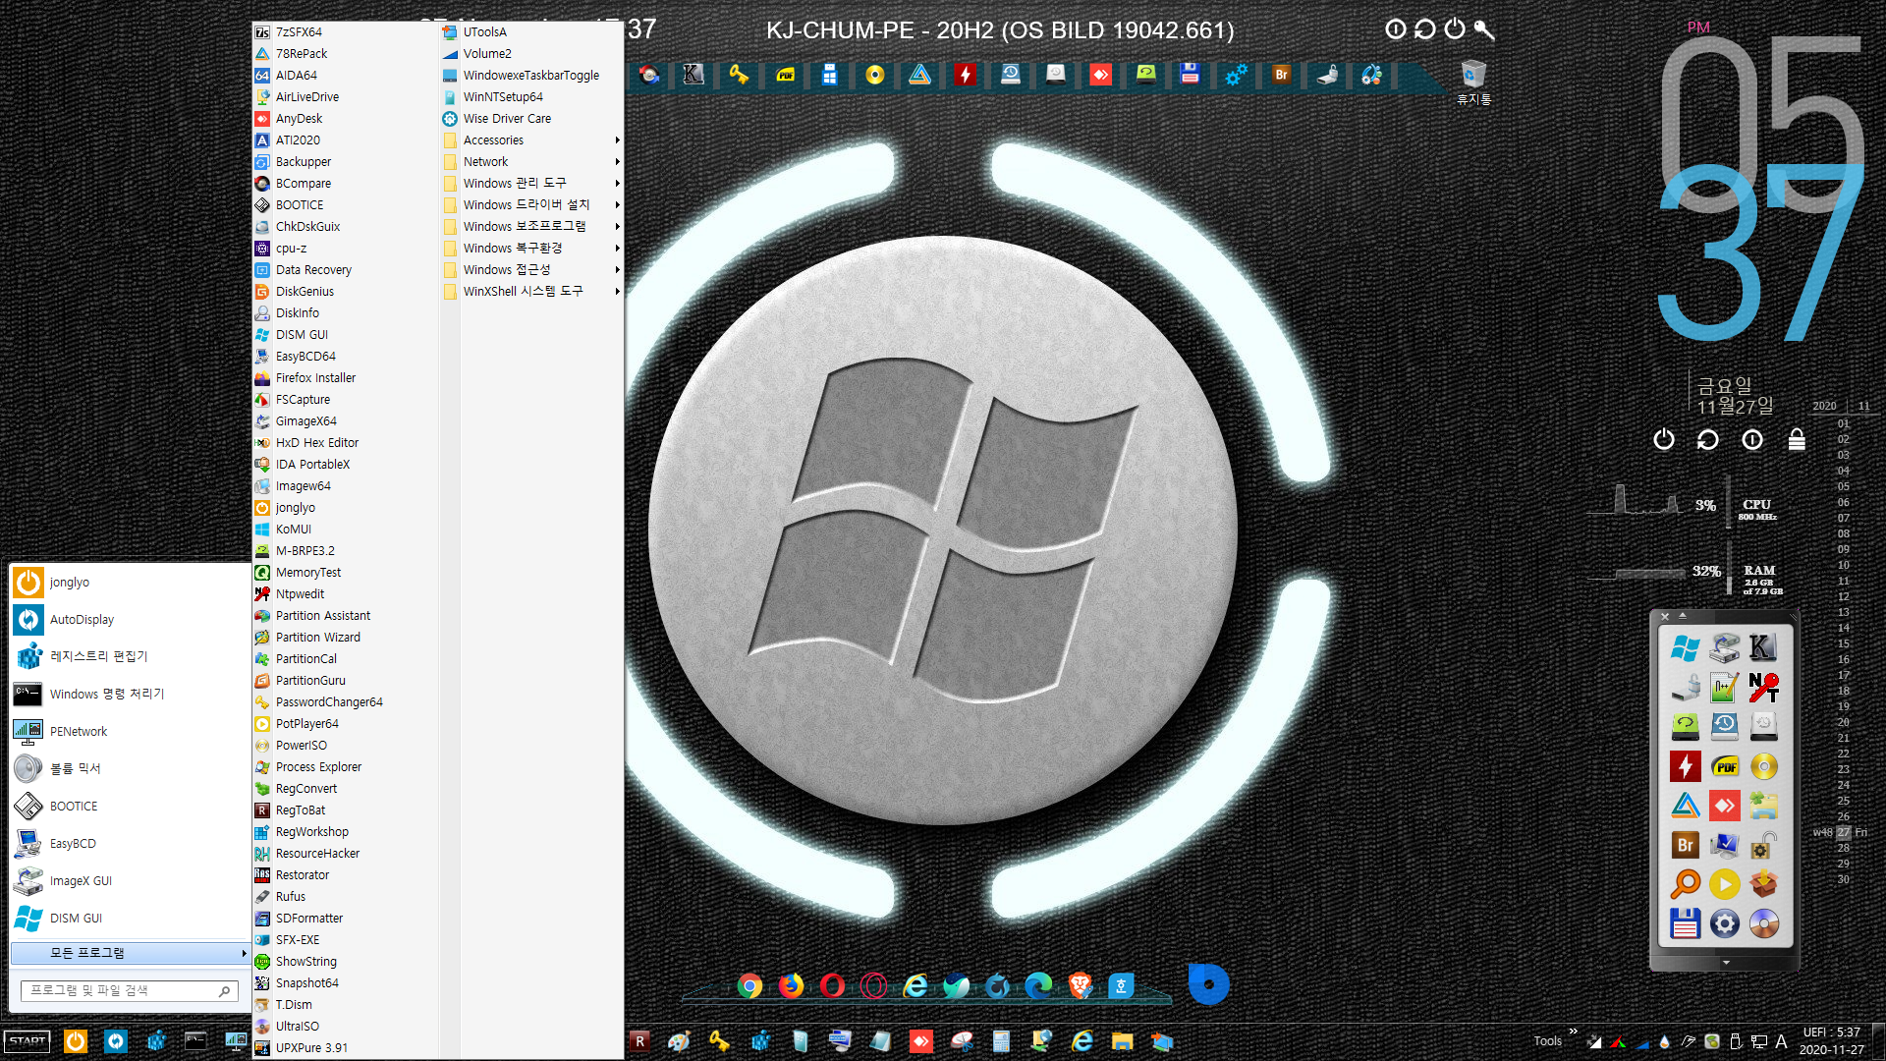
Task: Expand the Windows 드라이버 설치 folder
Action: [531, 205]
